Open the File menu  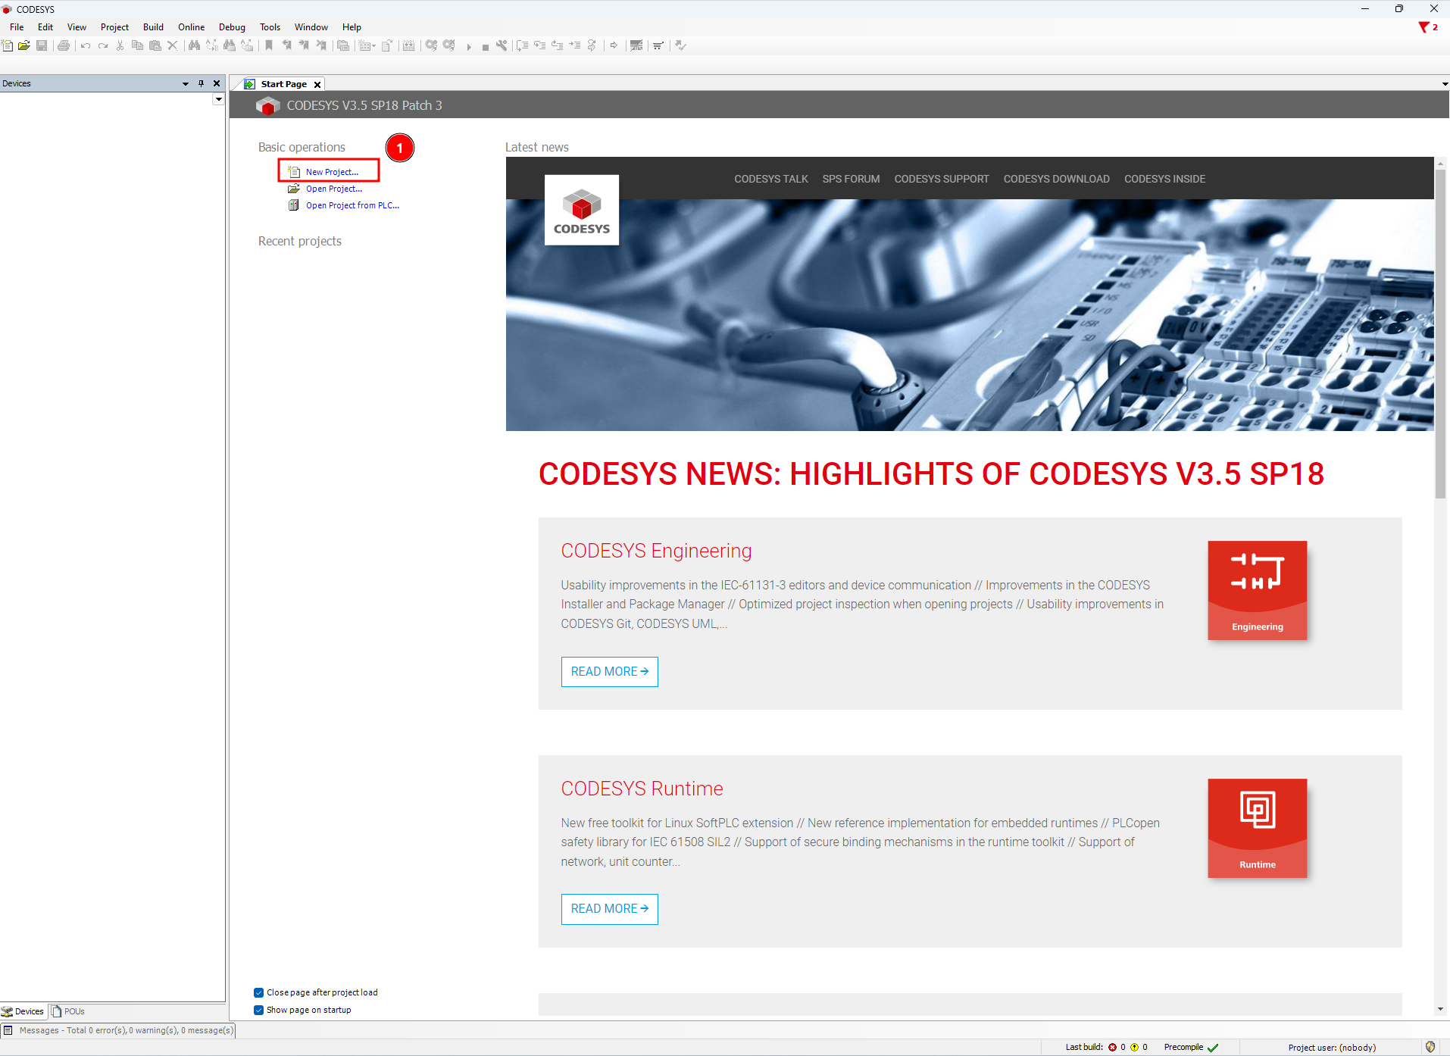coord(17,27)
